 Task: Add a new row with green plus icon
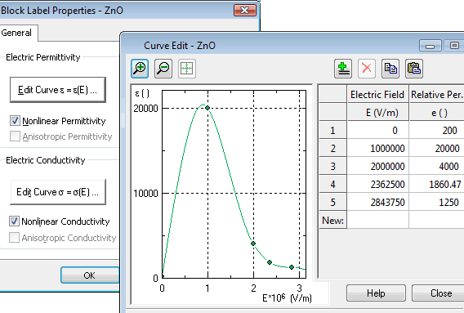point(343,69)
